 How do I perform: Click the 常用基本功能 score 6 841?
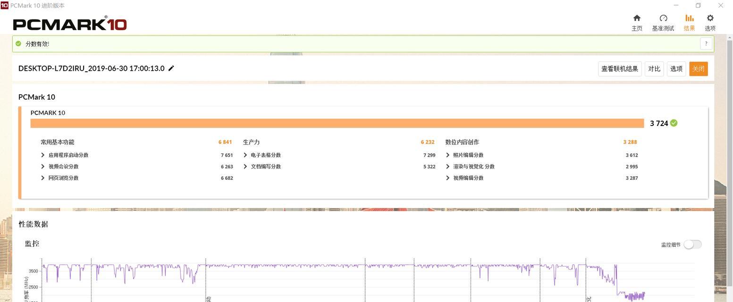[225, 142]
